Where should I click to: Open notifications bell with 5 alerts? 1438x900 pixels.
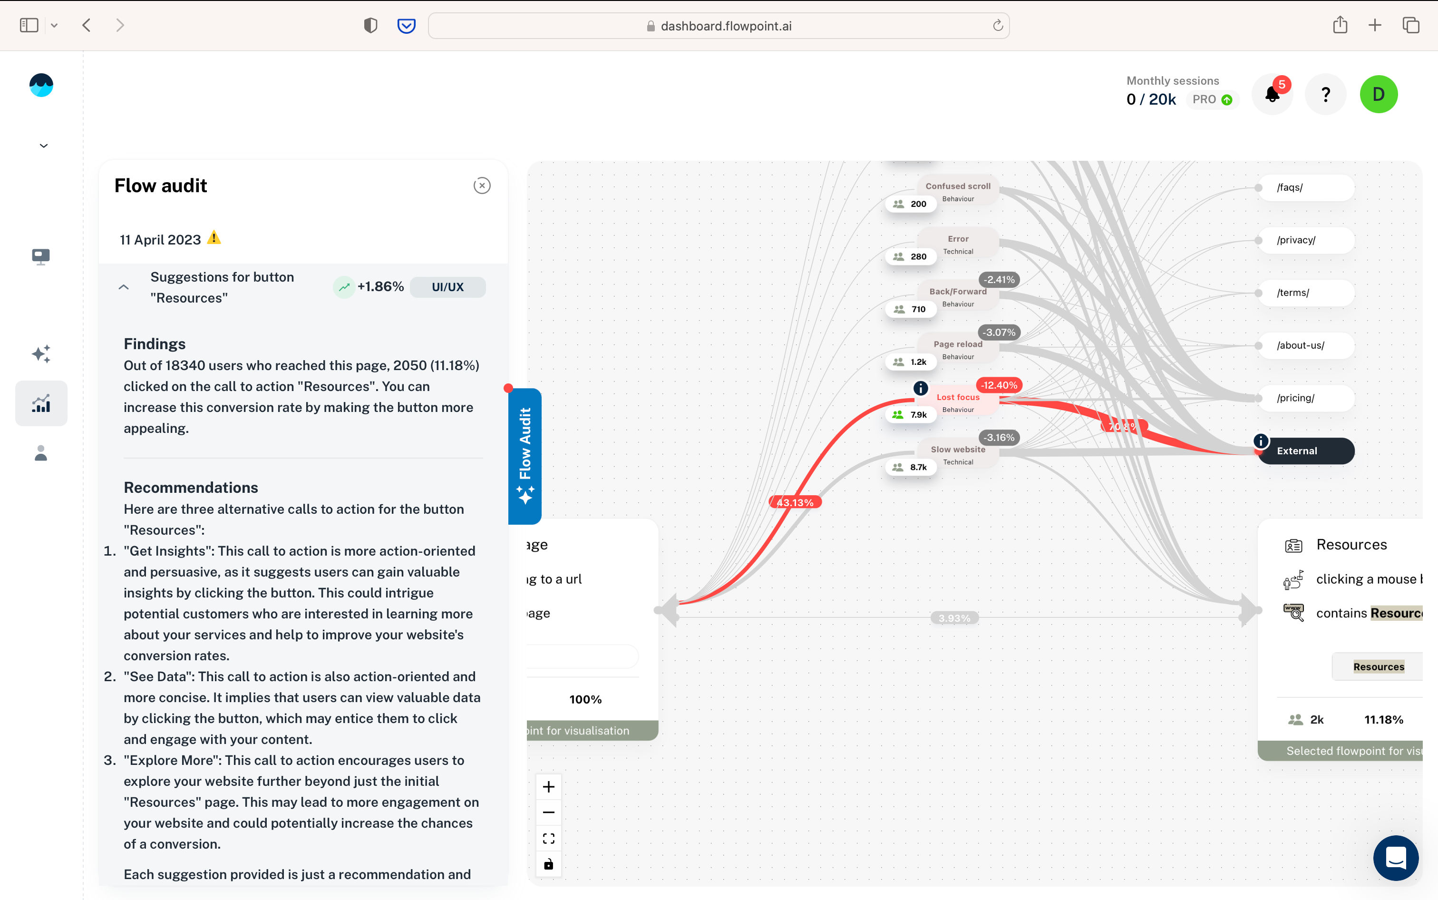pos(1272,94)
